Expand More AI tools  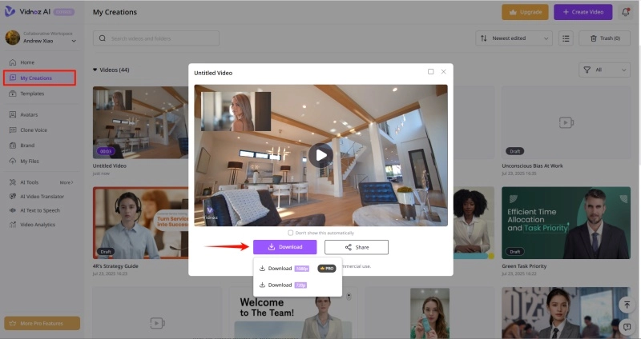(67, 182)
